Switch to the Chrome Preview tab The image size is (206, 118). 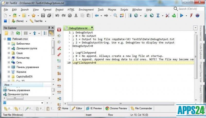(x=116, y=108)
